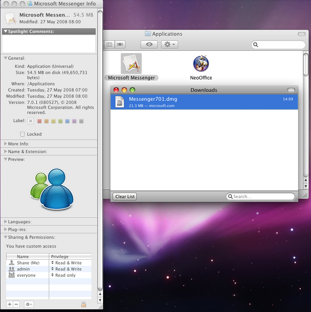
Task: Click the Kind: Application (Universal) text
Action: pyautogui.click(x=50, y=66)
